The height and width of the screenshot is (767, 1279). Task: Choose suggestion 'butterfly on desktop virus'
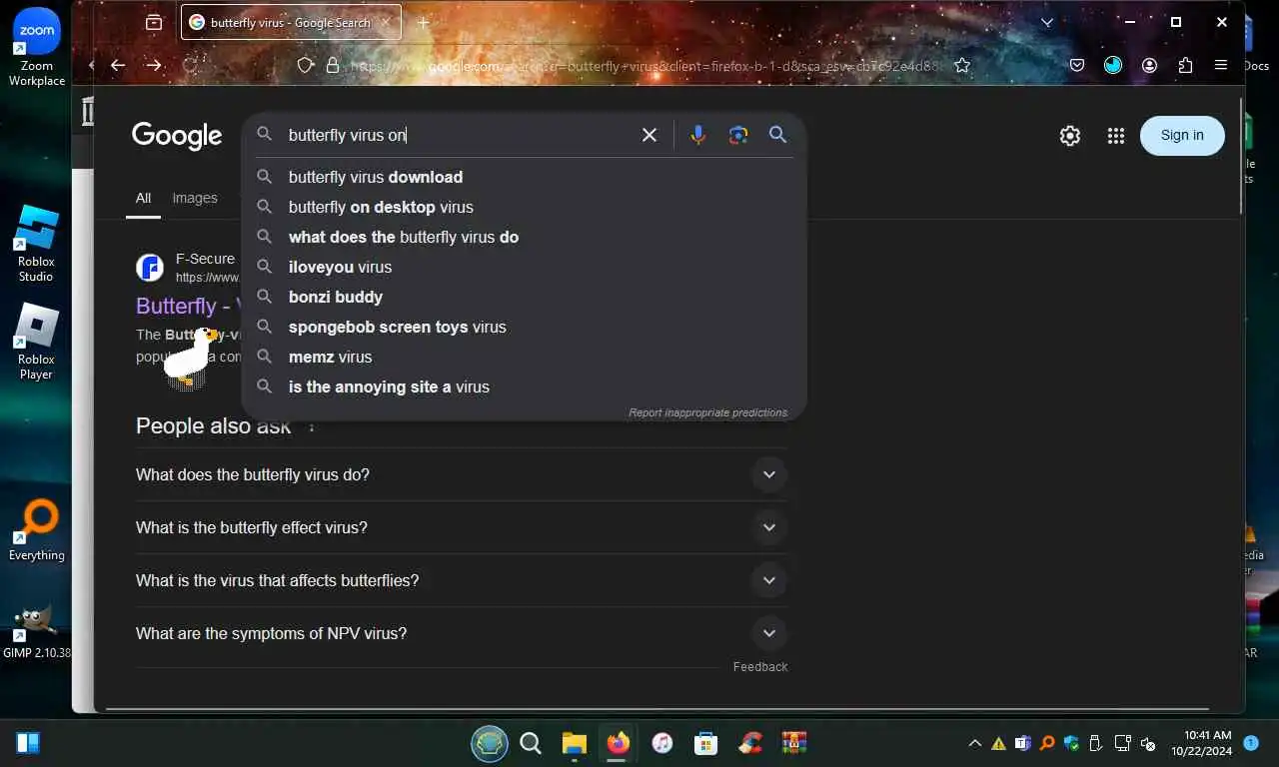pos(524,207)
